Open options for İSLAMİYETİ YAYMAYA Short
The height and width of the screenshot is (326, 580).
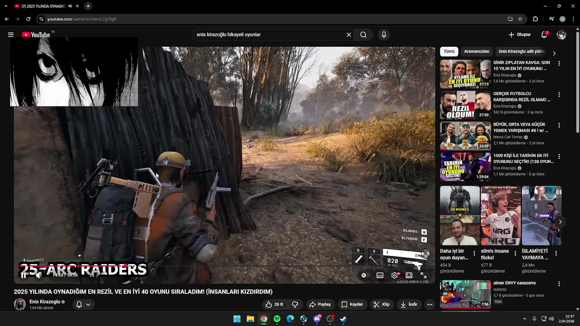point(556,254)
